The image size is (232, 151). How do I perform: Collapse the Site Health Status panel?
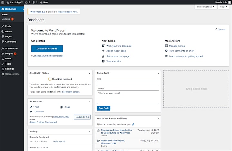tap(90, 73)
